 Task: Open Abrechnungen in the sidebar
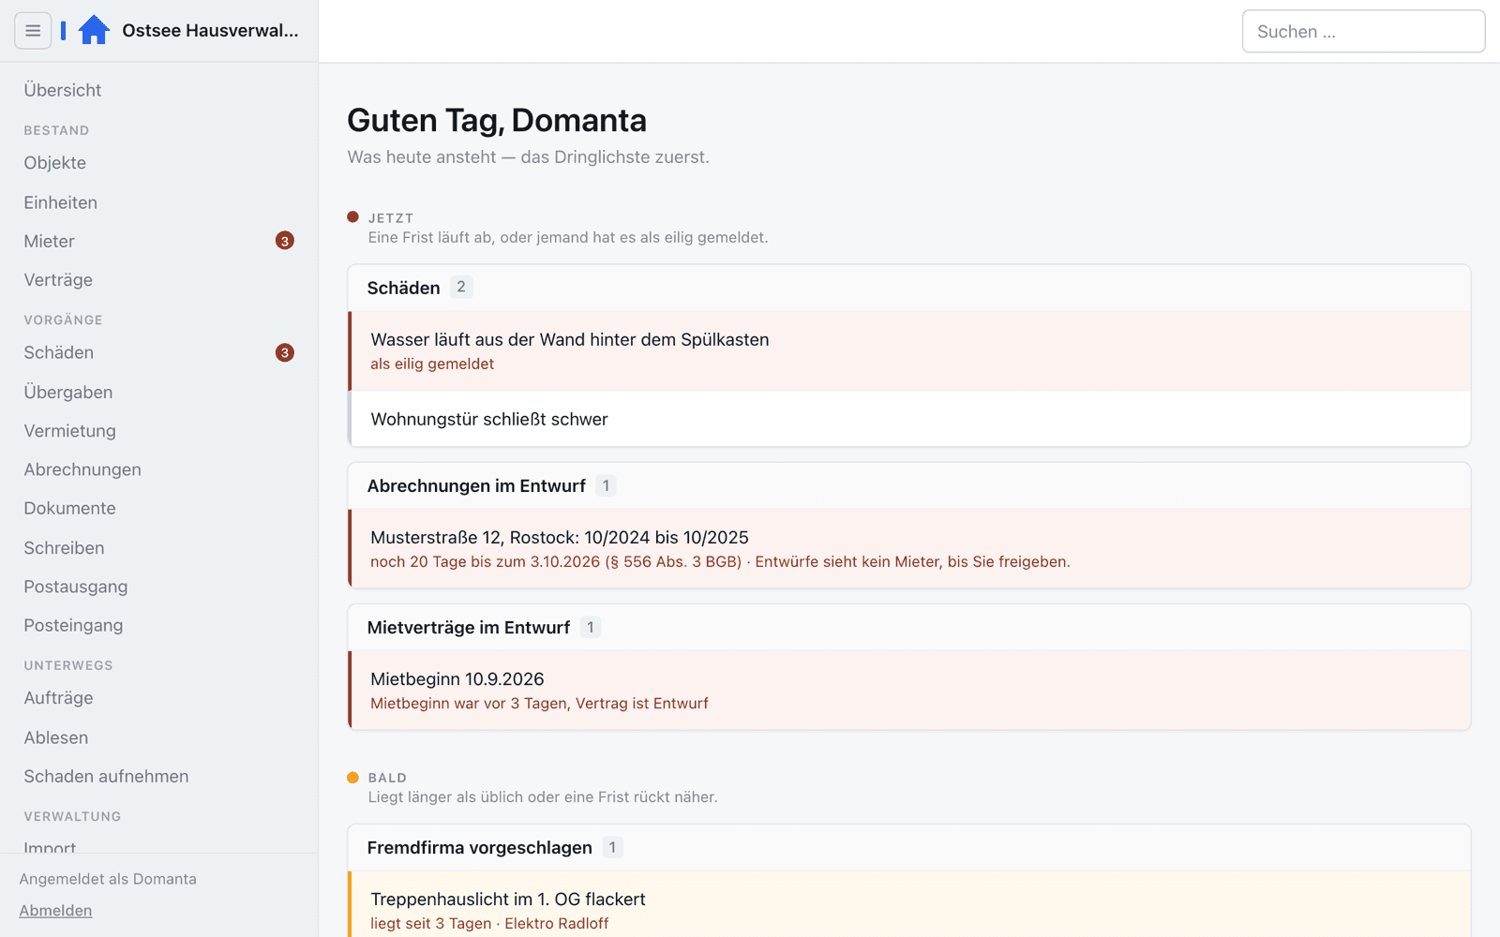[82, 469]
